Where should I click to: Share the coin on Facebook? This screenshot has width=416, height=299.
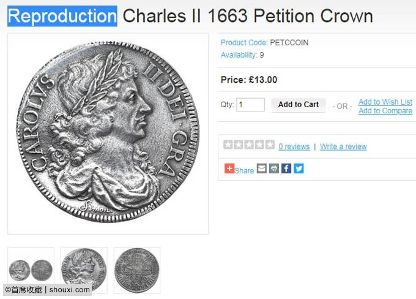point(286,168)
